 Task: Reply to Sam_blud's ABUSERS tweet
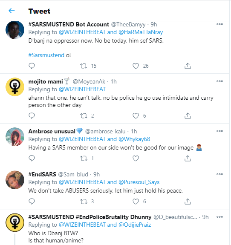32,201
